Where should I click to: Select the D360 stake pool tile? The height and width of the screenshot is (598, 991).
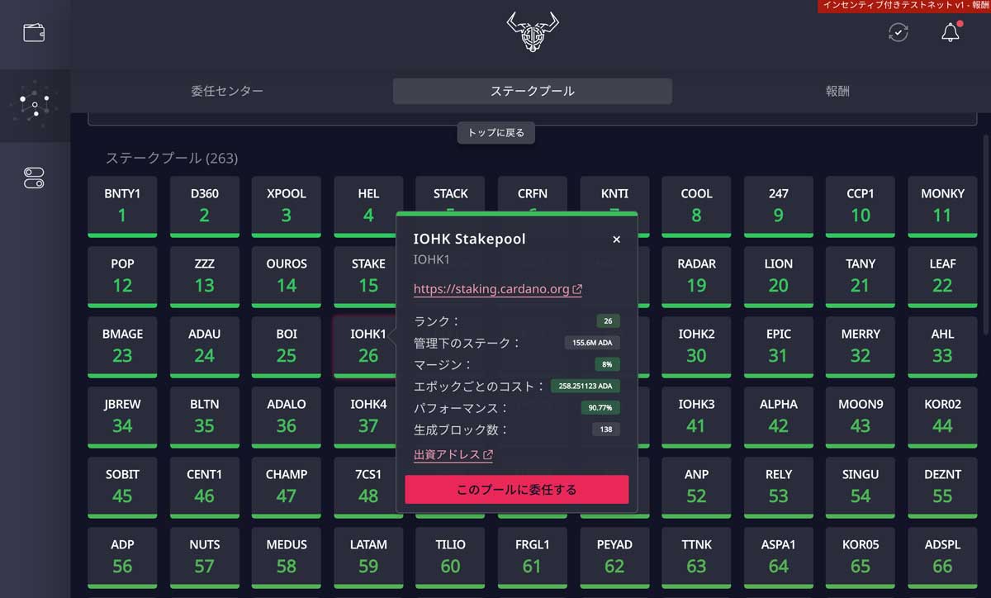(x=204, y=206)
